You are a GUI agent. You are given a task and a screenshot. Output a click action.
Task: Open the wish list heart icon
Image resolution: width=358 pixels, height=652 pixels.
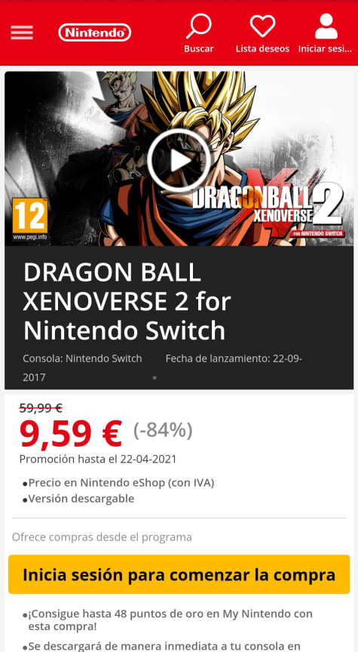click(262, 26)
